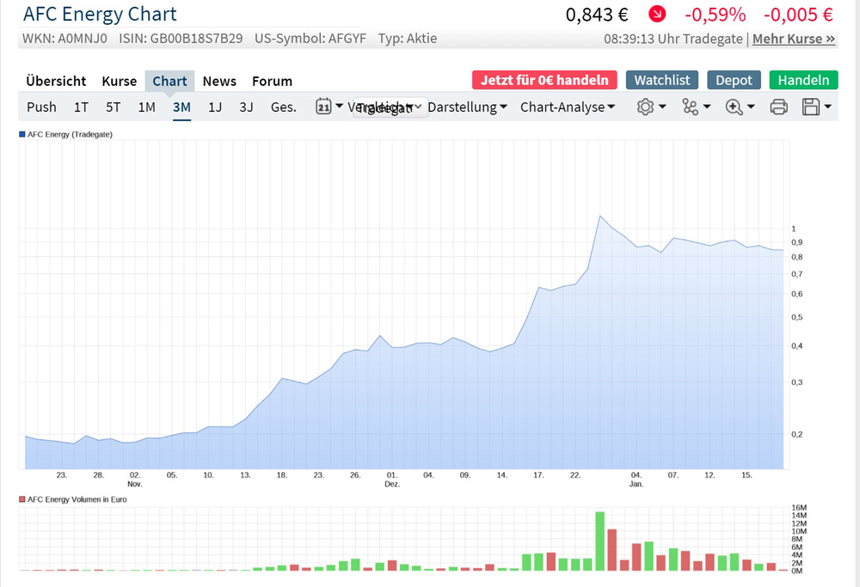The width and height of the screenshot is (860, 587).
Task: Click the Typ: Aktie text
Action: (x=408, y=39)
